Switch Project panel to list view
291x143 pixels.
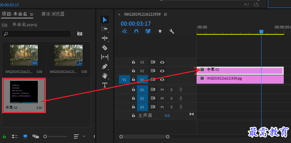15,136
